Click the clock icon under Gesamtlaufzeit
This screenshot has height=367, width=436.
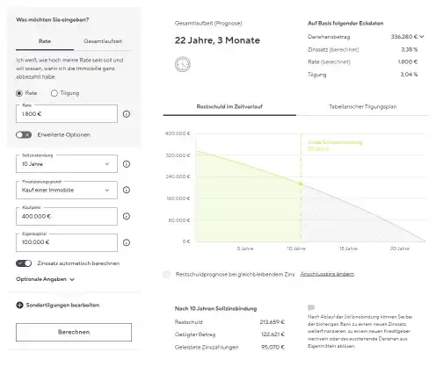183,64
